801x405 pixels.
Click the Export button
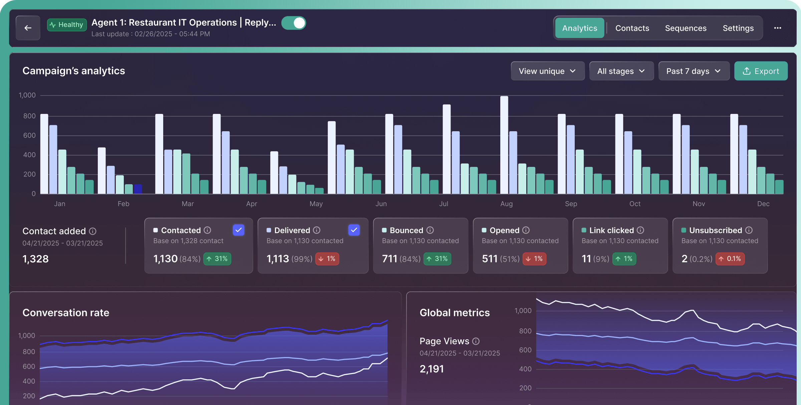(x=761, y=71)
